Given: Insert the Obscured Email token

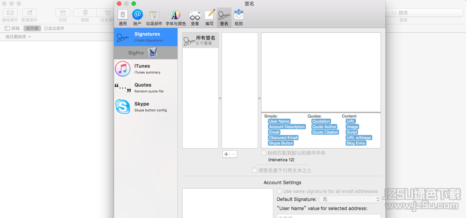Looking at the screenshot, I should click(283, 138).
